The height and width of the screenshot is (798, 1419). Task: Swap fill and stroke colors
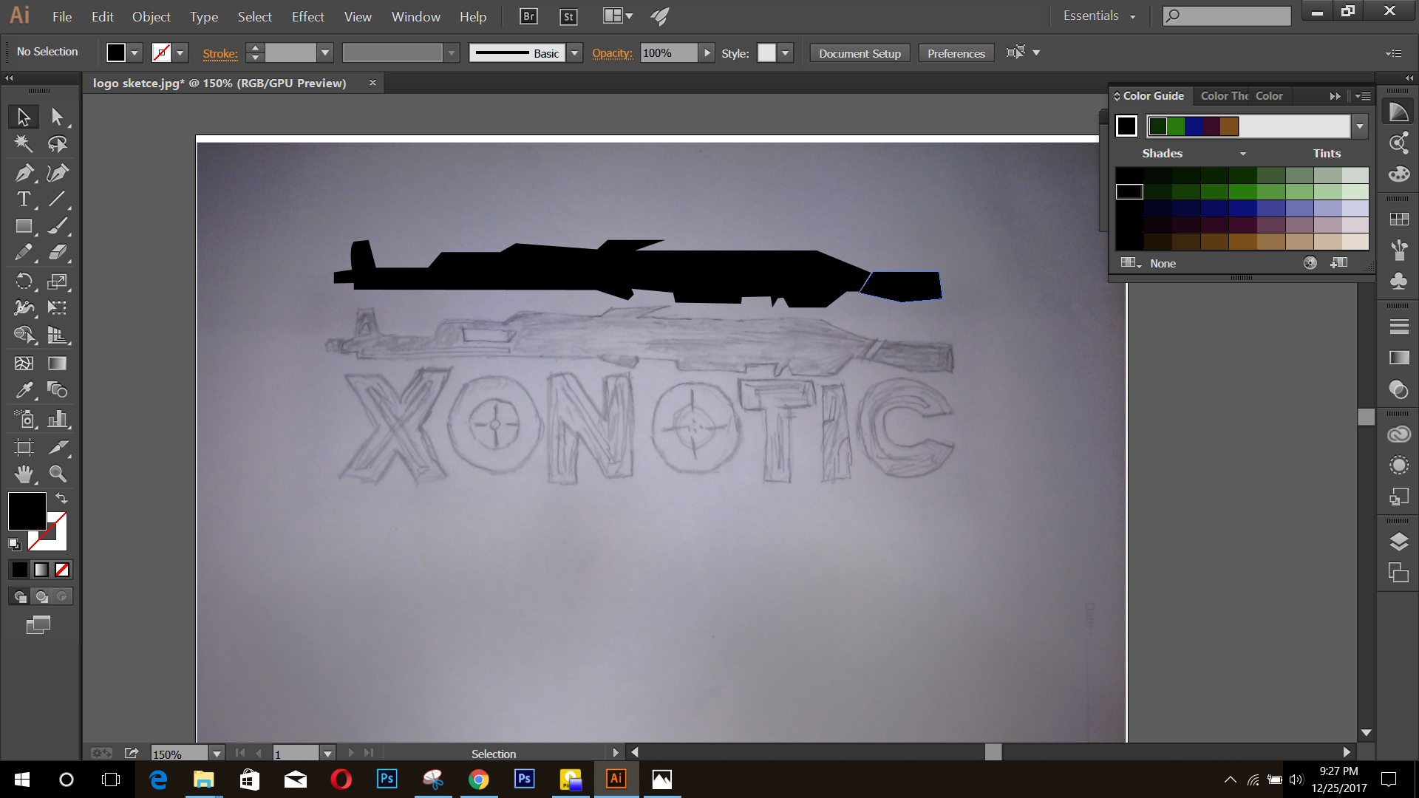click(61, 498)
